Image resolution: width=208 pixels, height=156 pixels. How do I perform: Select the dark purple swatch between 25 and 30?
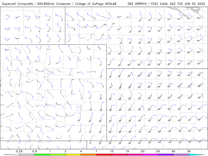pyautogui.click(x=166, y=155)
